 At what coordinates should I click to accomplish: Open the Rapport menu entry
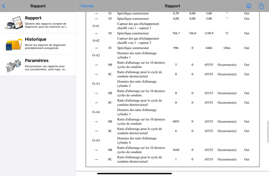pos(38,23)
